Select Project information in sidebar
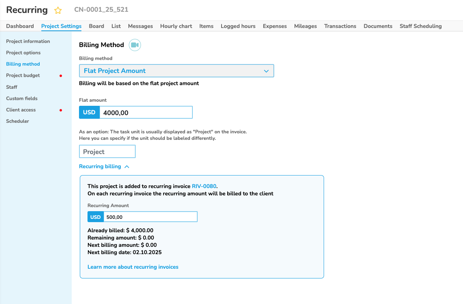Viewport: 463px width, 304px height. click(x=28, y=41)
